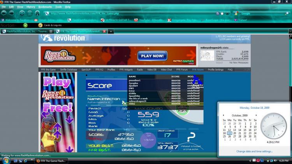
Task: Reload the page with the refresh icon
Action: point(22,13)
